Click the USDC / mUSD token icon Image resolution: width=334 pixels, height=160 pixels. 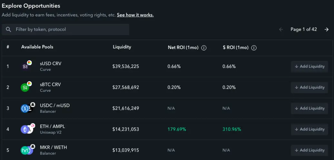point(28,108)
